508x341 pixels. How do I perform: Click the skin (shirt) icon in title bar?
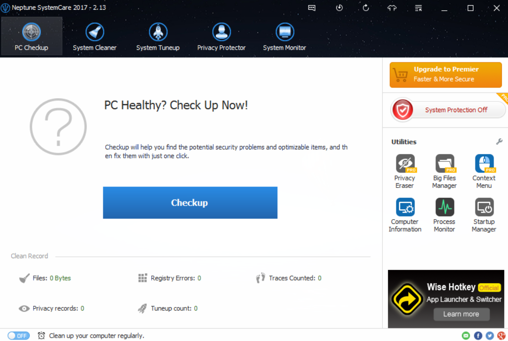392,8
